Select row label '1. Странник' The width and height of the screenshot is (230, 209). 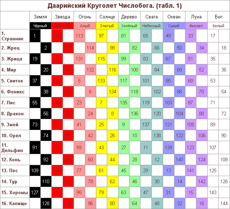pyautogui.click(x=15, y=36)
